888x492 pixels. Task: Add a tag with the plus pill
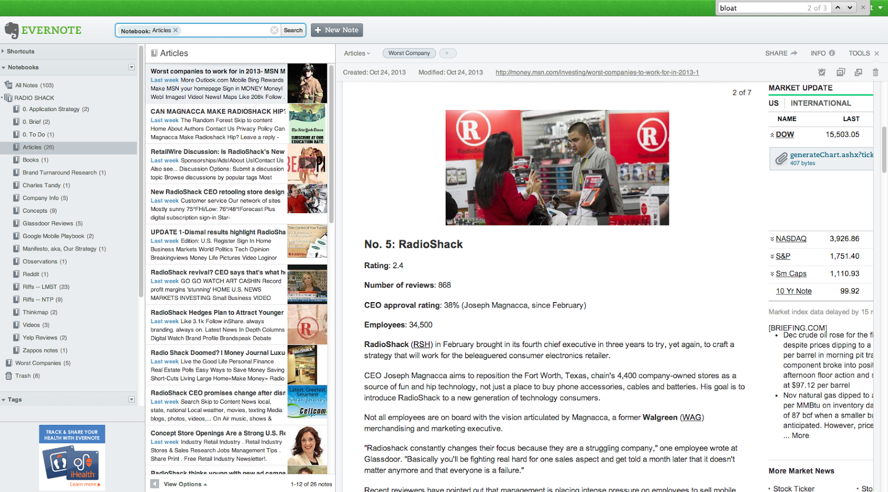tap(447, 53)
